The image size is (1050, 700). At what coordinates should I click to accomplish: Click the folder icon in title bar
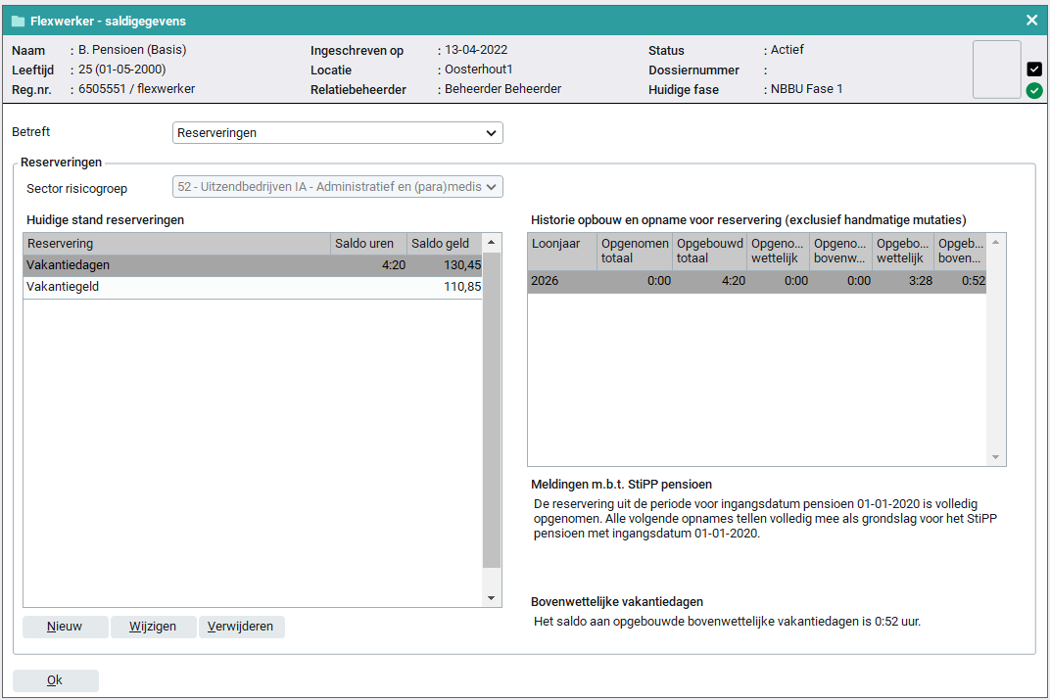(18, 21)
